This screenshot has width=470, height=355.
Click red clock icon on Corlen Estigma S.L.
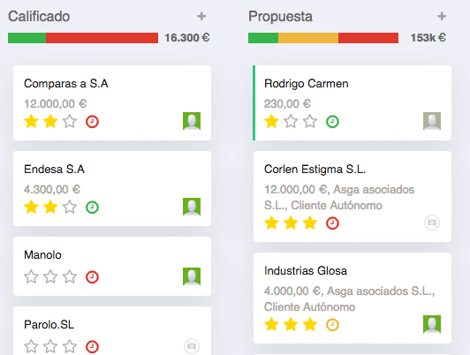332,223
